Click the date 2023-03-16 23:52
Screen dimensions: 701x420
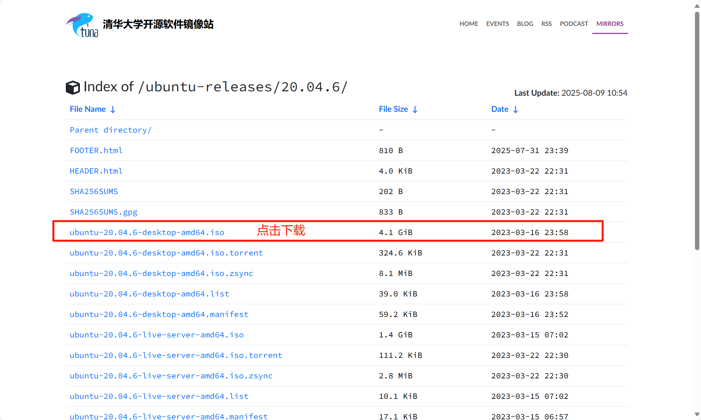530,315
